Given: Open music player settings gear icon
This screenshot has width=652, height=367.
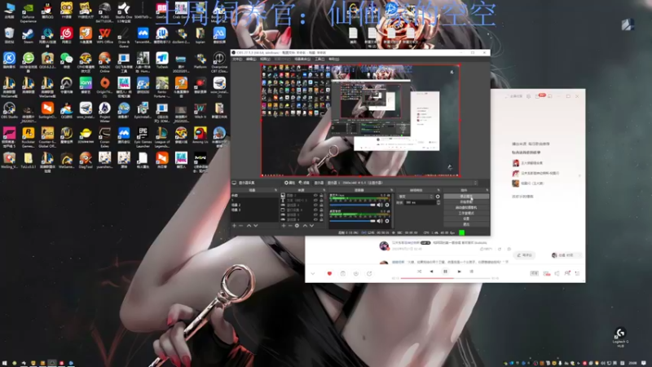Looking at the screenshot, I should pyautogui.click(x=528, y=96).
